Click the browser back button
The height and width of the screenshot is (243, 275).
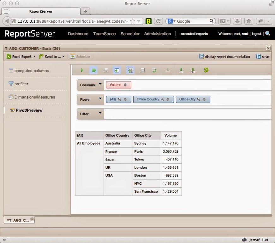click(7, 21)
